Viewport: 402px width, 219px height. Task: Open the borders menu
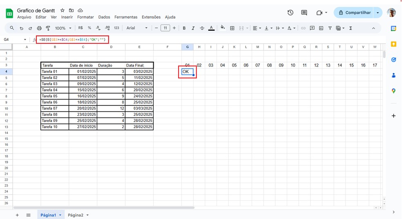(x=232, y=28)
